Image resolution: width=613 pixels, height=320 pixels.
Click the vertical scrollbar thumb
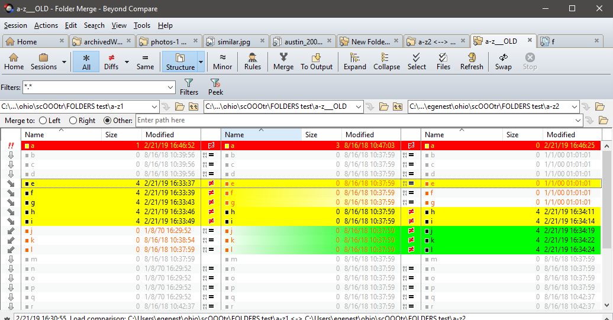coord(606,200)
